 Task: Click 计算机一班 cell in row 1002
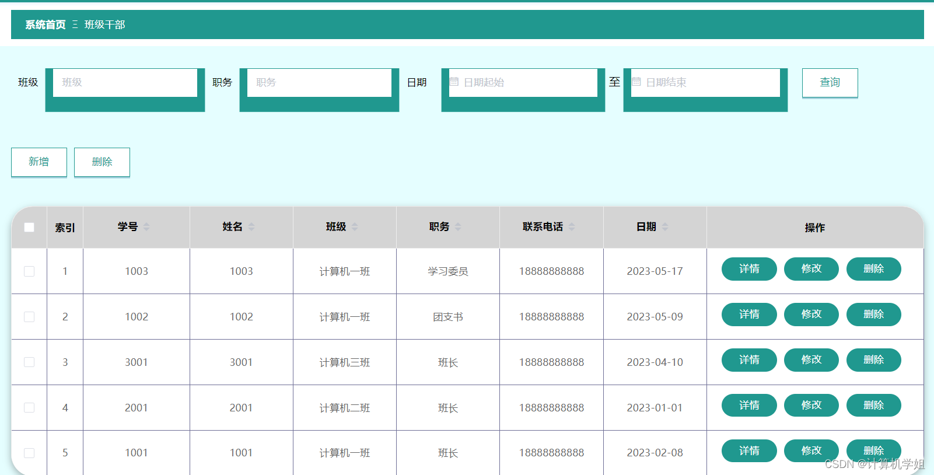pyautogui.click(x=345, y=317)
